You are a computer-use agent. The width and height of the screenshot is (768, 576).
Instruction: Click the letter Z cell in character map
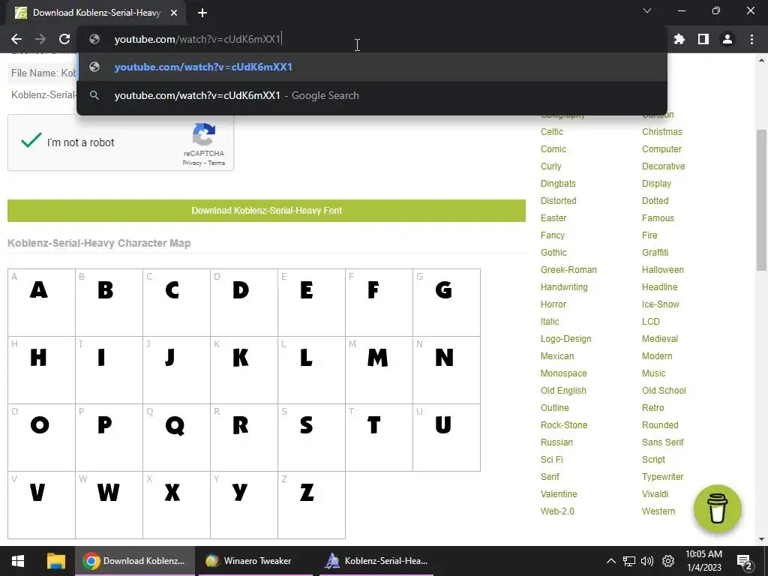point(311,505)
